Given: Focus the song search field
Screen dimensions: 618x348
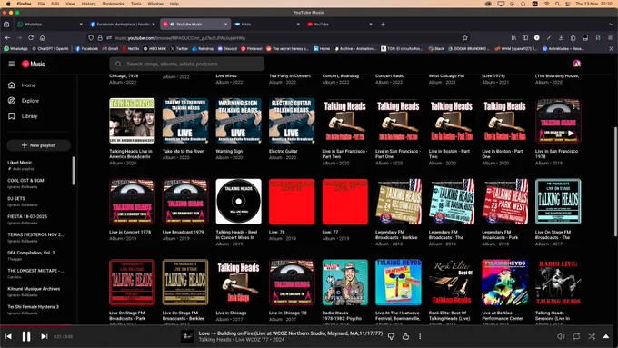Looking at the screenshot, I should pos(187,64).
